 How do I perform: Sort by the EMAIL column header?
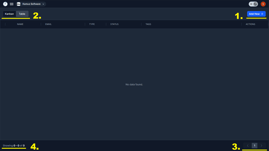48,24
